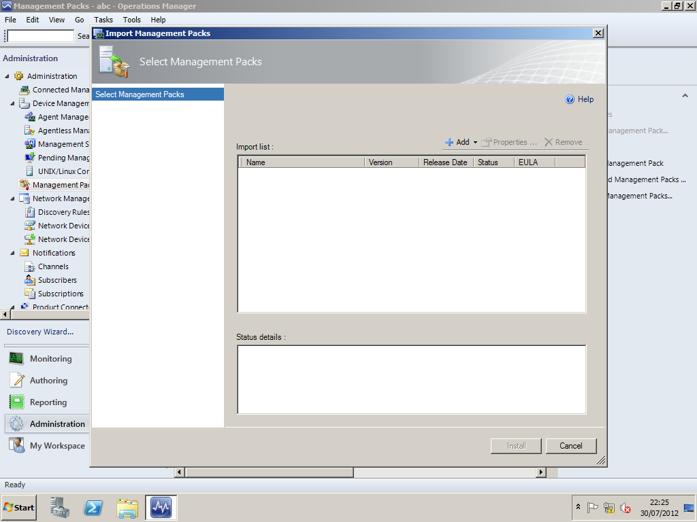Open Server Manager from the taskbar
The image size is (697, 522).
[x=60, y=507]
